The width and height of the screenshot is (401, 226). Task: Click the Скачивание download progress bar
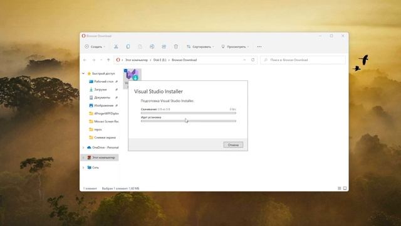click(189, 113)
